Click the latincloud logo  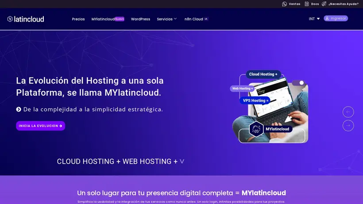tap(26, 19)
